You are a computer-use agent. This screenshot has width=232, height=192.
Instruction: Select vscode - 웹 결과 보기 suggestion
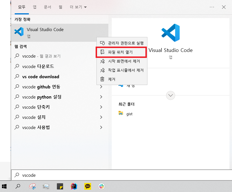(x=60, y=56)
